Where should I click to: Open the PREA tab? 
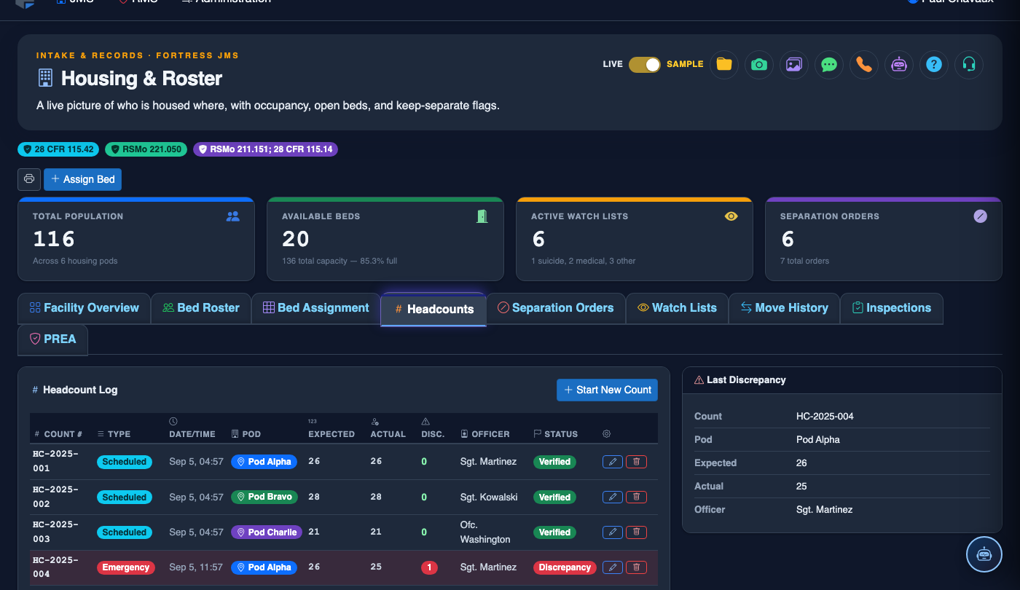click(53, 339)
